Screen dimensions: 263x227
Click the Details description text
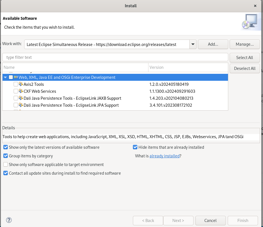123,136
